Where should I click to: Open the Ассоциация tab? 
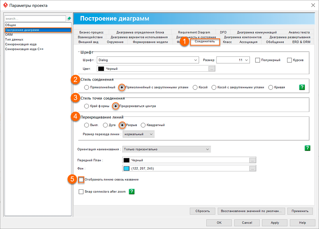point(248,42)
